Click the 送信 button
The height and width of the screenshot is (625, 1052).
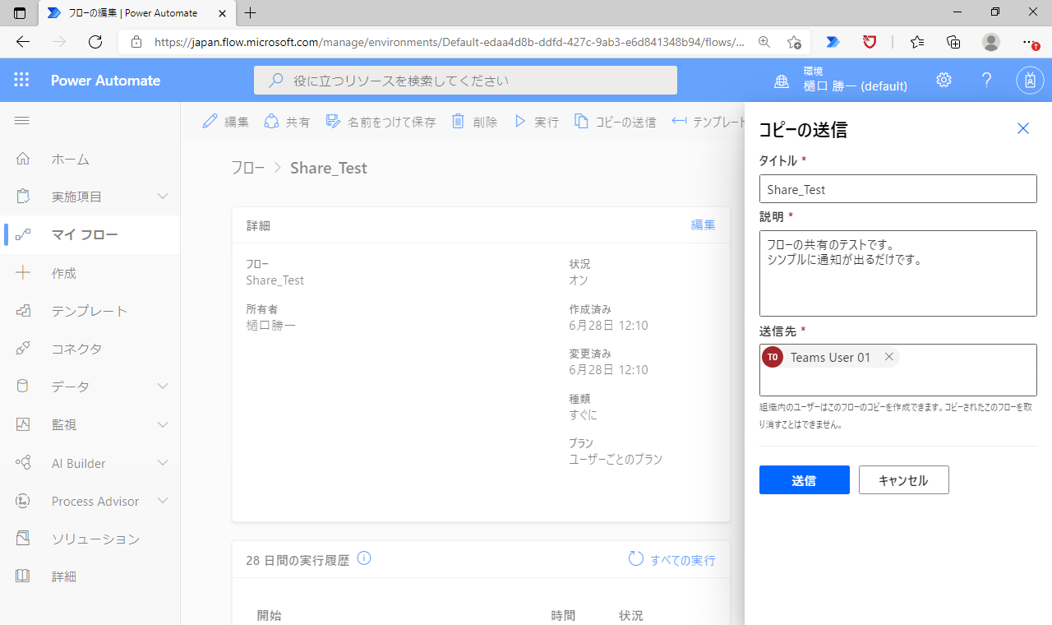click(x=805, y=480)
